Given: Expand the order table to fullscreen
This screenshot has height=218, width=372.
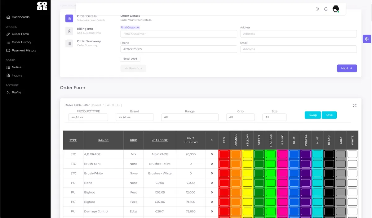Looking at the screenshot, I should 355,105.
